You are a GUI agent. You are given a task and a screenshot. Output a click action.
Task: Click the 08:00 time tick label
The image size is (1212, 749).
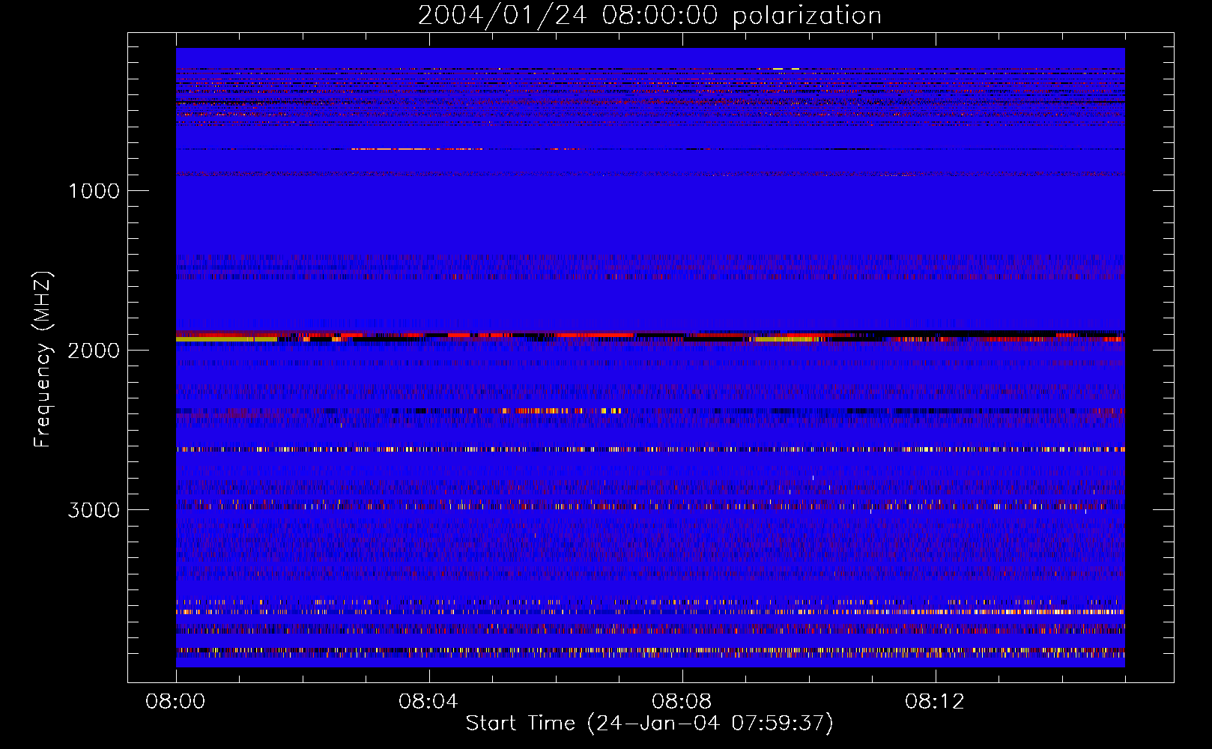[x=175, y=702]
